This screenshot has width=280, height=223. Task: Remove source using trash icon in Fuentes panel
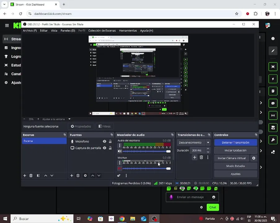click(x=78, y=176)
